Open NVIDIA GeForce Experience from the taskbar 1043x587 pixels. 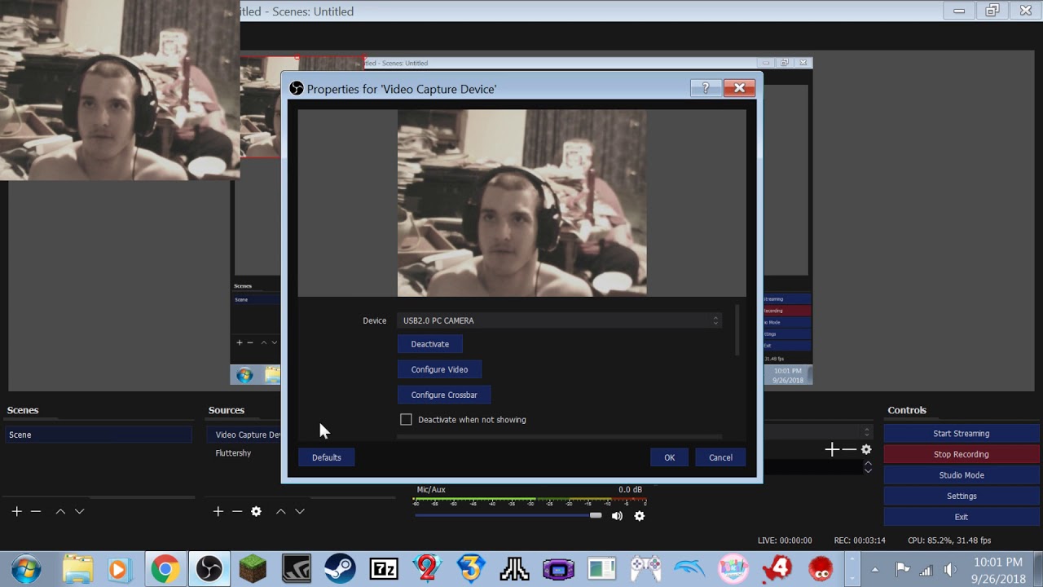297,568
